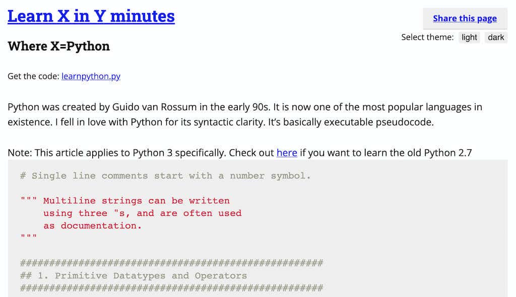This screenshot has height=297, width=516.
Task: Click the Select theme label
Action: pos(427,37)
